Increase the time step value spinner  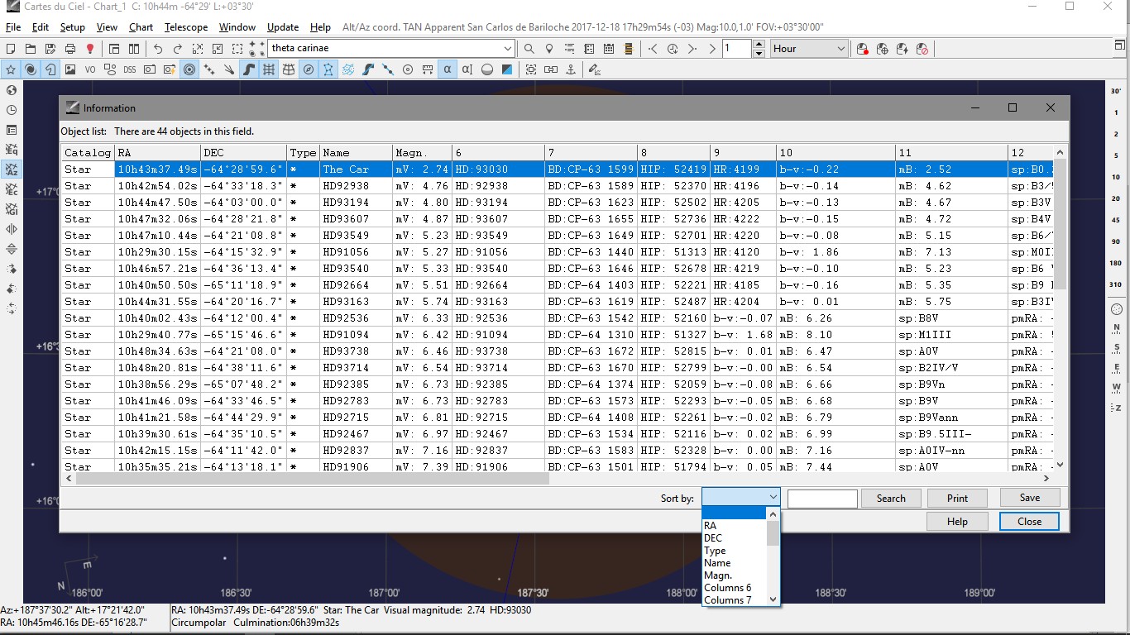(759, 45)
